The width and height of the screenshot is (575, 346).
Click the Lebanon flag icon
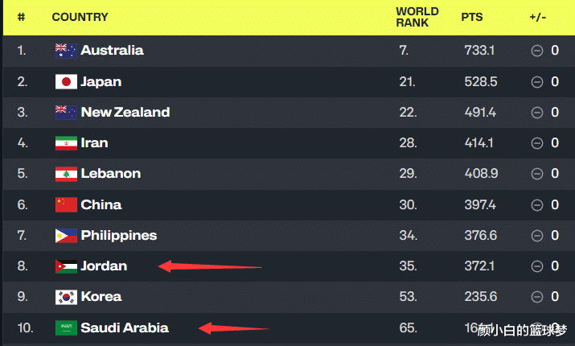click(x=66, y=174)
